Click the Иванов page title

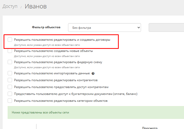click(36, 6)
